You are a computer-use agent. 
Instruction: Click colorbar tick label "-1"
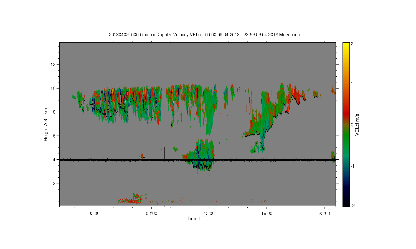353,166
